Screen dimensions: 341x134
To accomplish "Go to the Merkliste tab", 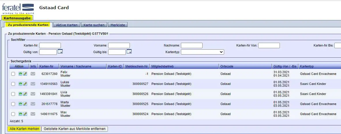I will (x=118, y=25).
